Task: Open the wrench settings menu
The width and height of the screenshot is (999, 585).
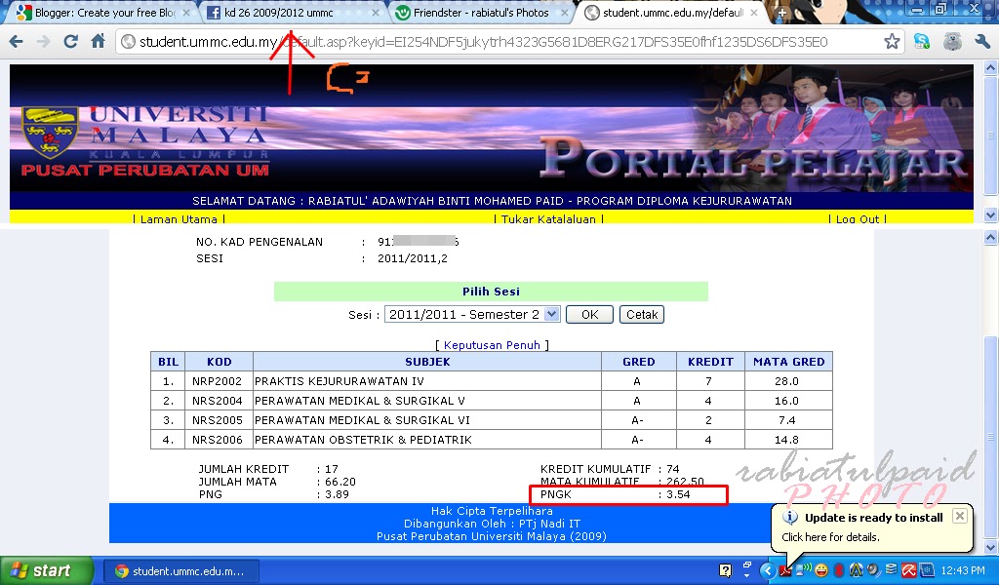Action: tap(981, 41)
